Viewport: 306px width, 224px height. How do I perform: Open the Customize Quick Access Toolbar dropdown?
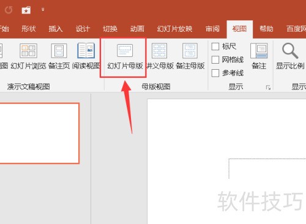(43, 9)
